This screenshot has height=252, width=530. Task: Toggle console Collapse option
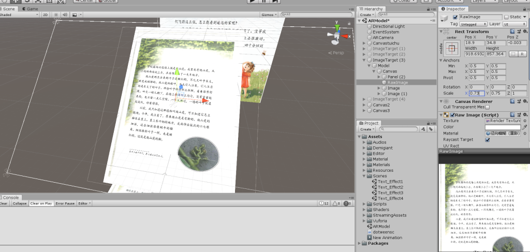(20, 203)
